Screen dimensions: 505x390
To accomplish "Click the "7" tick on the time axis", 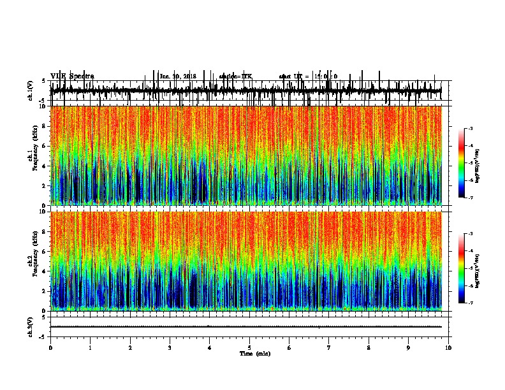I will coord(329,348).
